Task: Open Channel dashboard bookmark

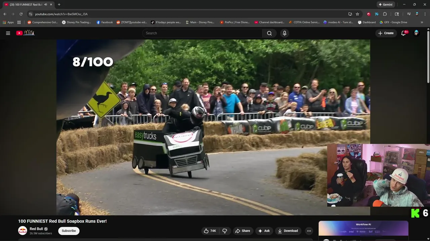Action: [269, 22]
